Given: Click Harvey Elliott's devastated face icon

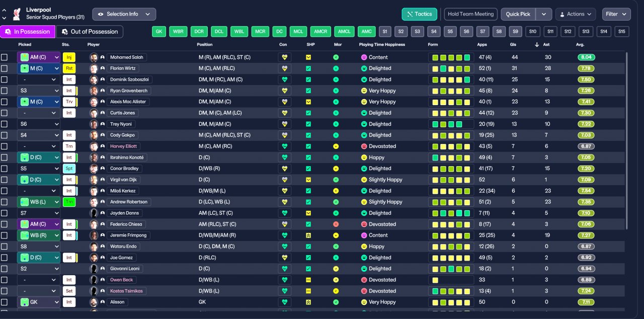Looking at the screenshot, I should (x=364, y=146).
